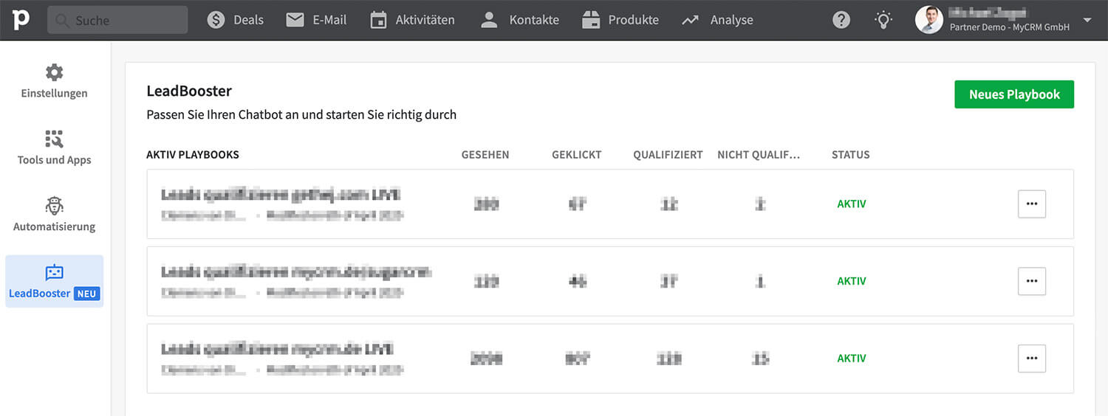Open the help question mark icon

click(x=841, y=20)
